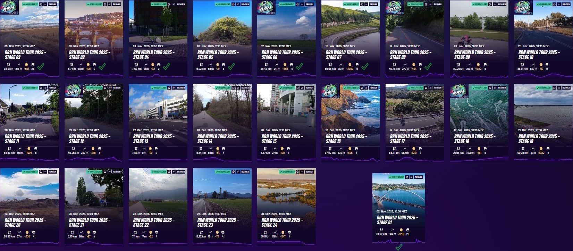Click the indoor trainer icon on Stage 24 card
Viewport: 573px width, 251px height.
tap(297, 172)
